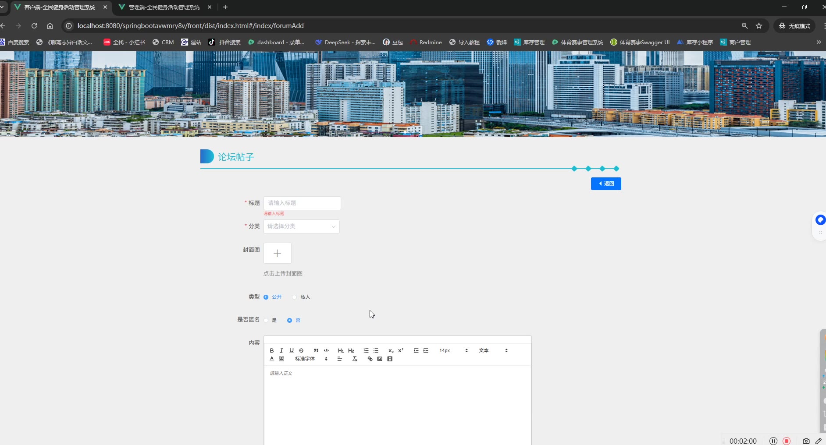Insert a hyperlink via the link icon
The width and height of the screenshot is (826, 445).
pyautogui.click(x=370, y=359)
